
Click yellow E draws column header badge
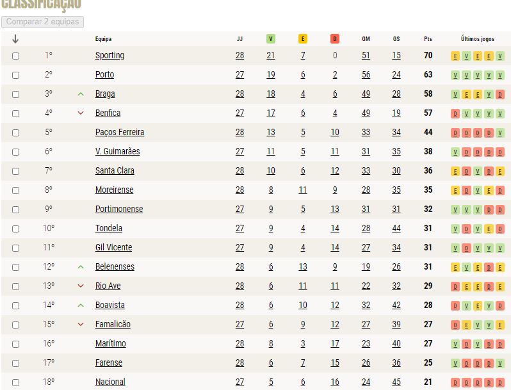pyautogui.click(x=303, y=39)
